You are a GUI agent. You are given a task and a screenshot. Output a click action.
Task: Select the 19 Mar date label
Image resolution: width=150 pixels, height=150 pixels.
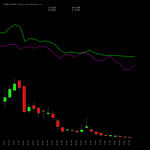tap(115, 143)
